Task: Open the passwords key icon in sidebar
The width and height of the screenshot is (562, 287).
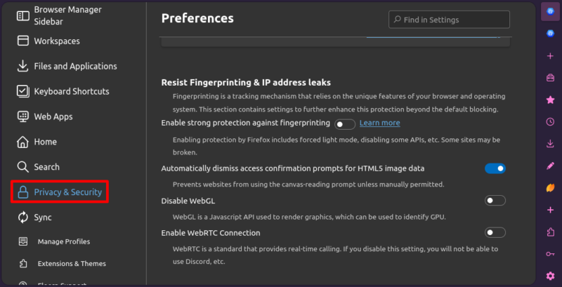Action: point(550,253)
